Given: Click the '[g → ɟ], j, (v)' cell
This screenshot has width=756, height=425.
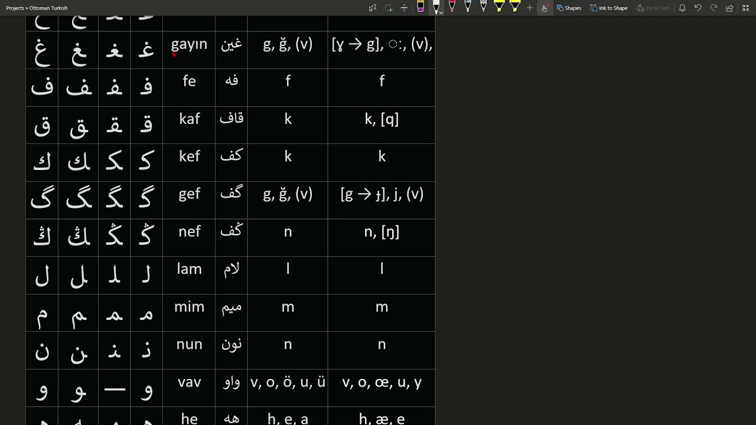Looking at the screenshot, I should 382,200.
